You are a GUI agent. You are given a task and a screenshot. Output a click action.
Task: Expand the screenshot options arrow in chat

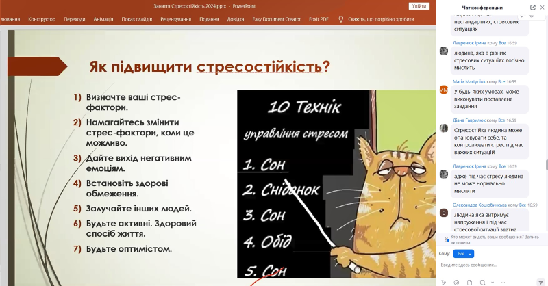click(492, 282)
